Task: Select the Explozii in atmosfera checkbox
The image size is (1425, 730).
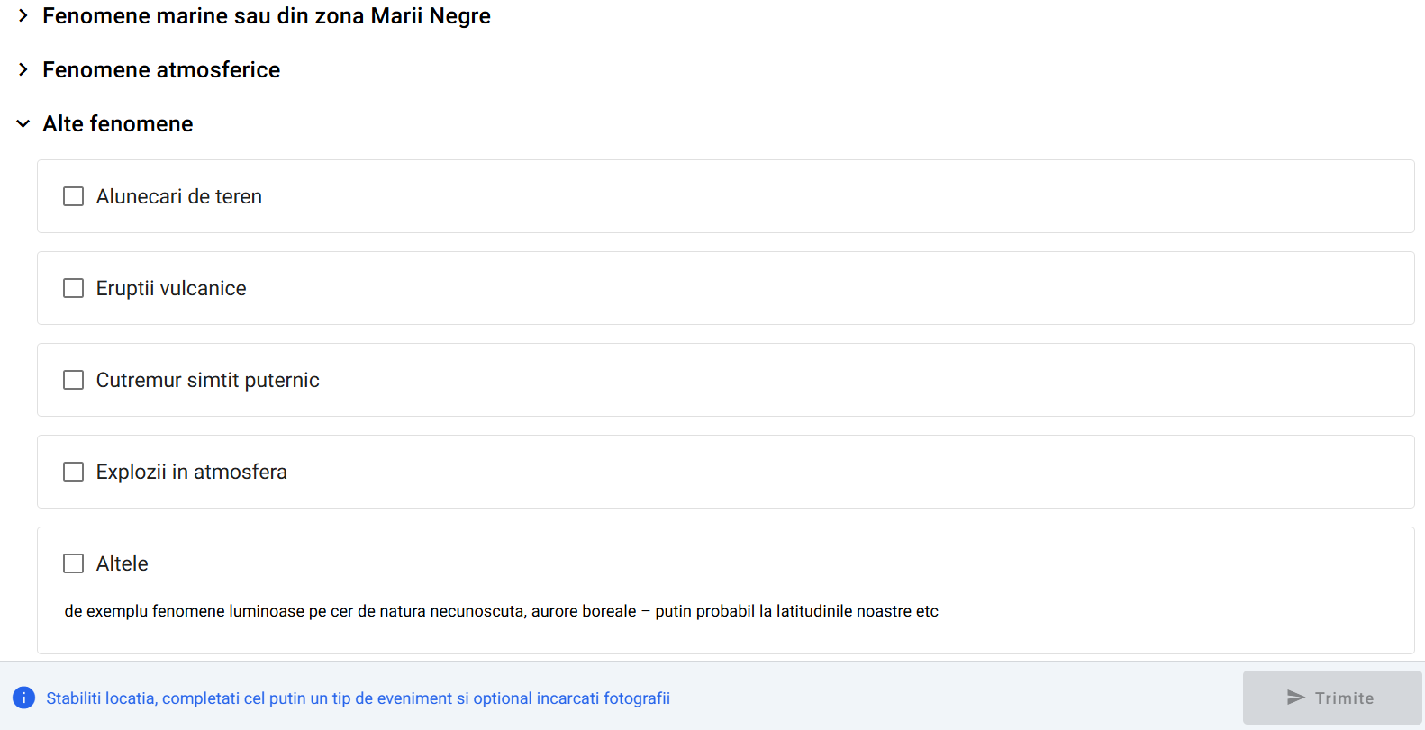Action: (74, 472)
